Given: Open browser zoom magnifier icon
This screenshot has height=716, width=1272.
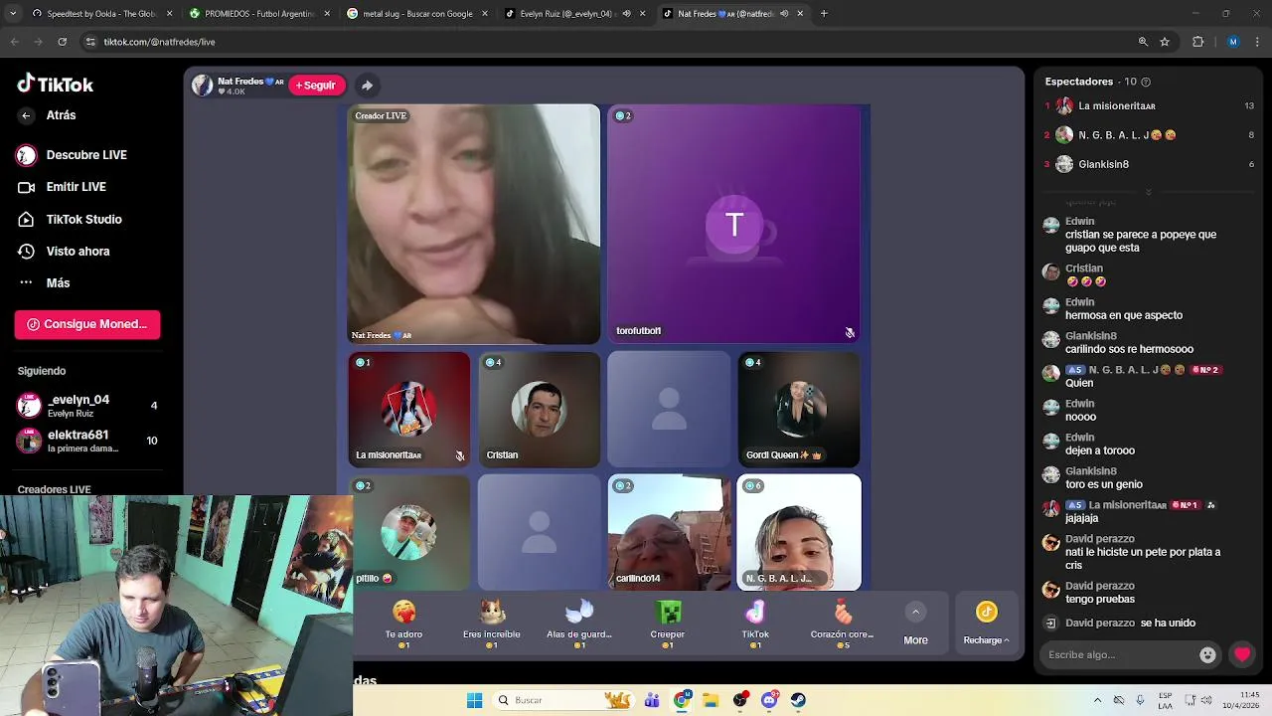Looking at the screenshot, I should coord(1143,42).
